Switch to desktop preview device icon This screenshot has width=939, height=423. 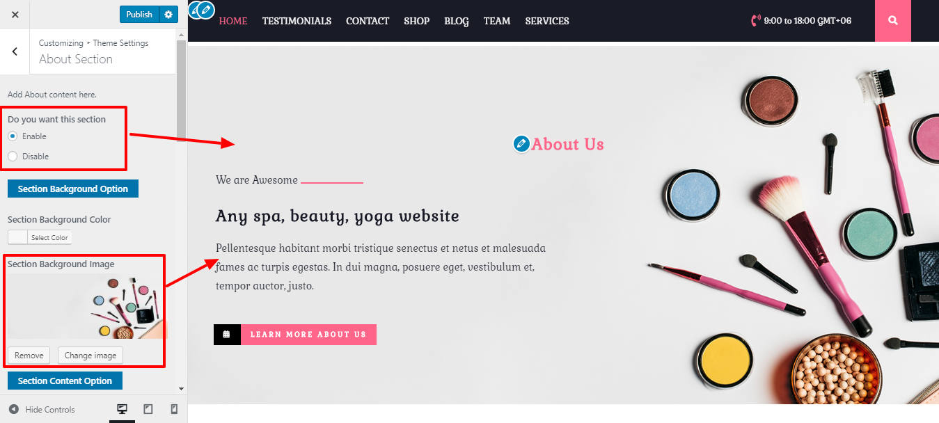coord(122,409)
